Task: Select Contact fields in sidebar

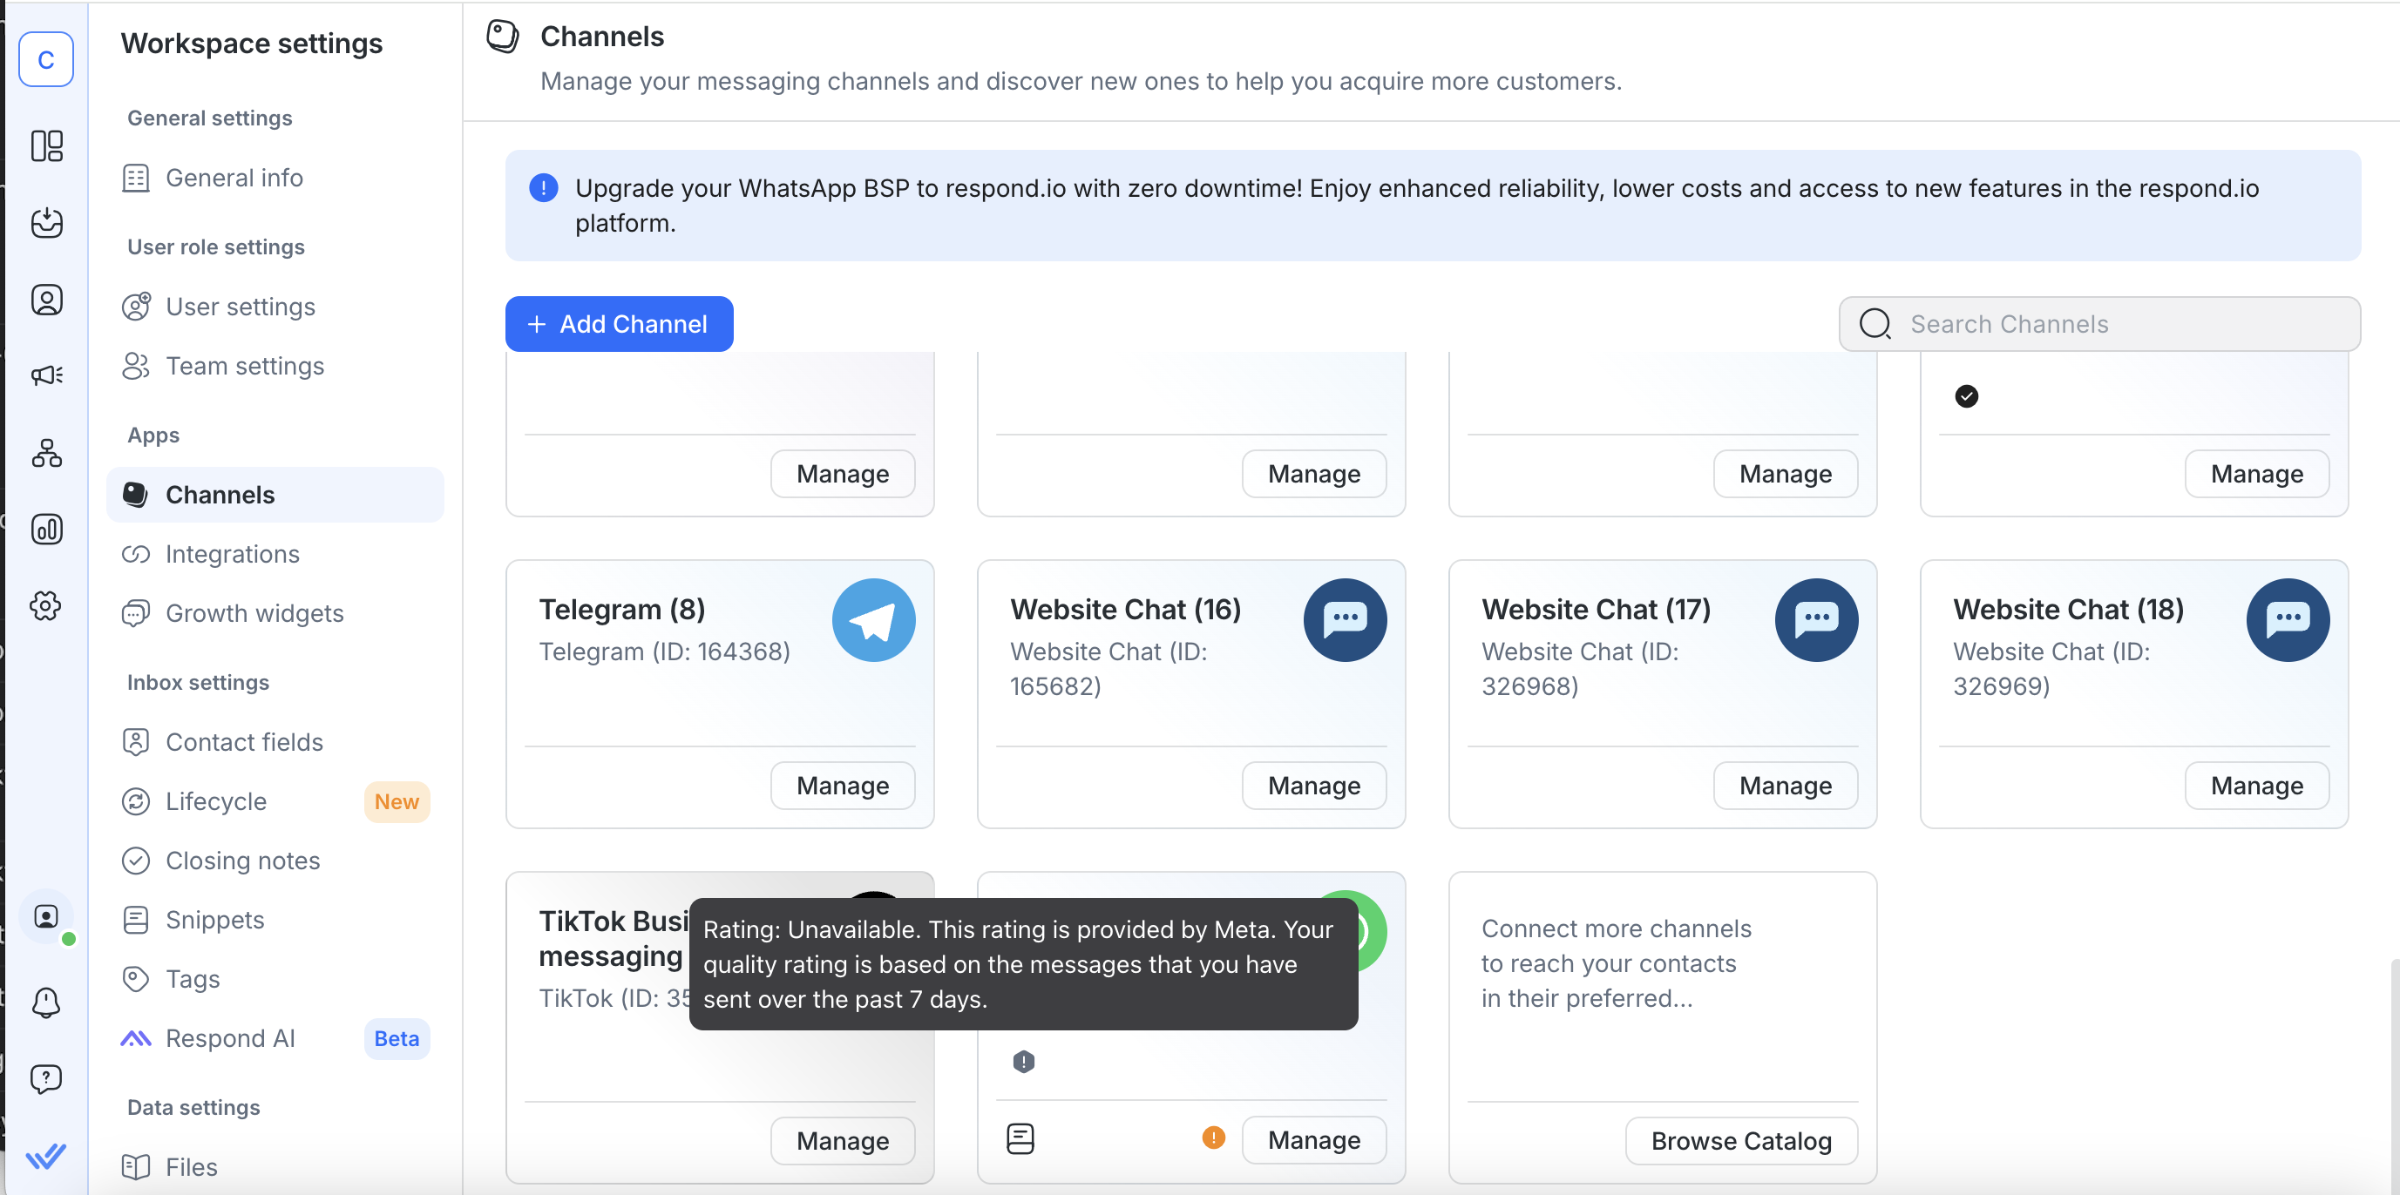Action: [x=244, y=742]
